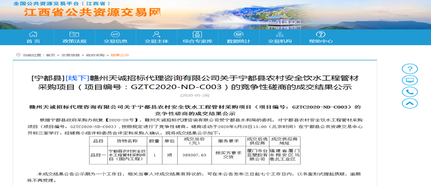This screenshot has width=431, height=186.
Task: Click the [线下] tag in the title
Action: [x=77, y=78]
